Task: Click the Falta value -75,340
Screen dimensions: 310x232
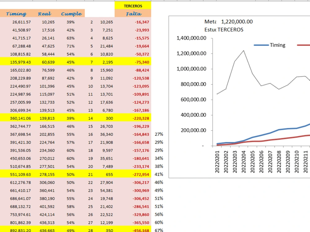Action: (142, 62)
